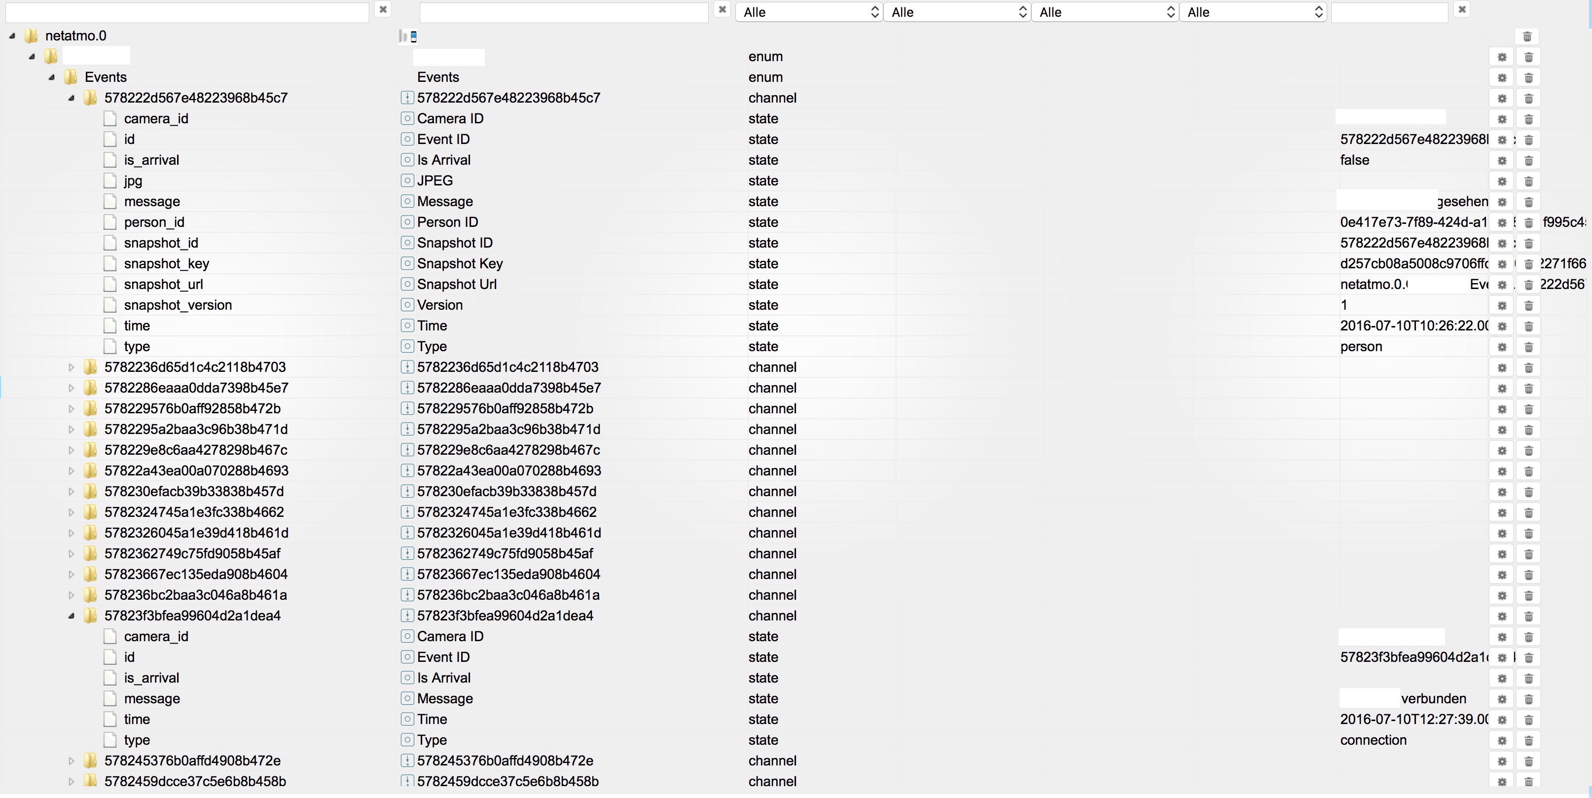Screen dimensions: 1592x798
Task: Expand the 5782236d65d1c4c2118b4703 channel
Action: (71, 367)
